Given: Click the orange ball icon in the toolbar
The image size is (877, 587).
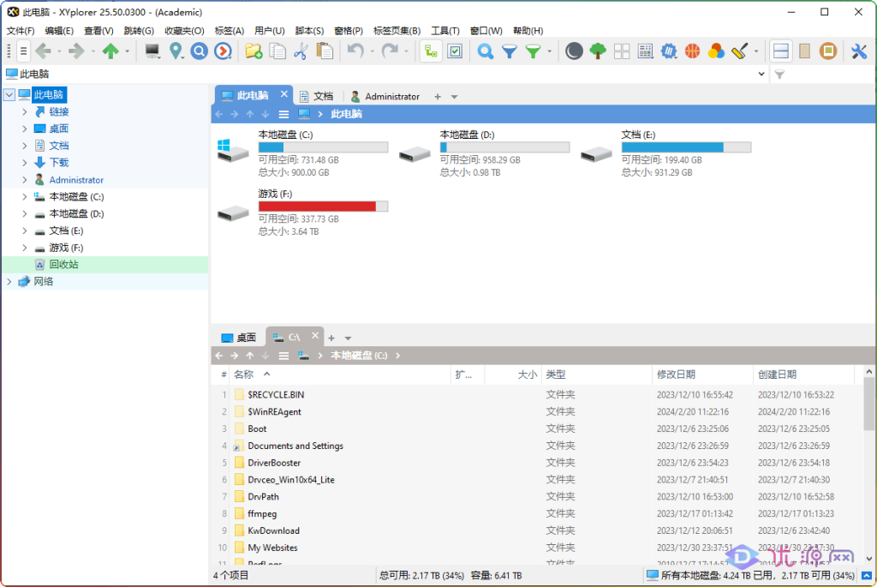Looking at the screenshot, I should pyautogui.click(x=692, y=51).
